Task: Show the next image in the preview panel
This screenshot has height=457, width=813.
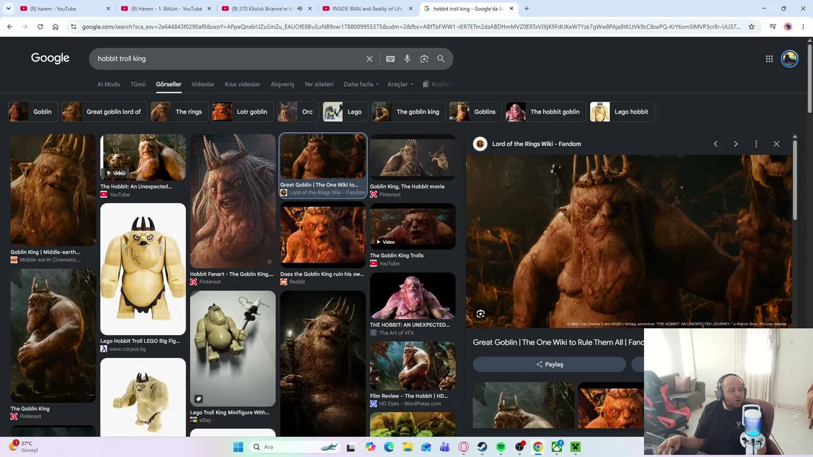Action: [x=736, y=144]
